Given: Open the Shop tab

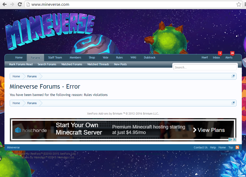Looking at the screenshot, I should [92, 58].
